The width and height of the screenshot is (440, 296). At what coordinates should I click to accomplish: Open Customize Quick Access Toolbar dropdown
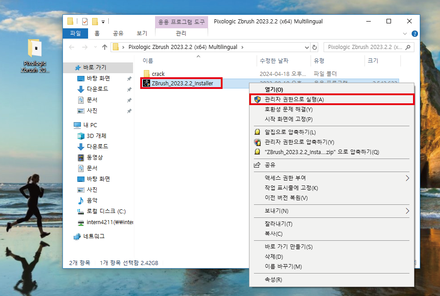(103, 22)
